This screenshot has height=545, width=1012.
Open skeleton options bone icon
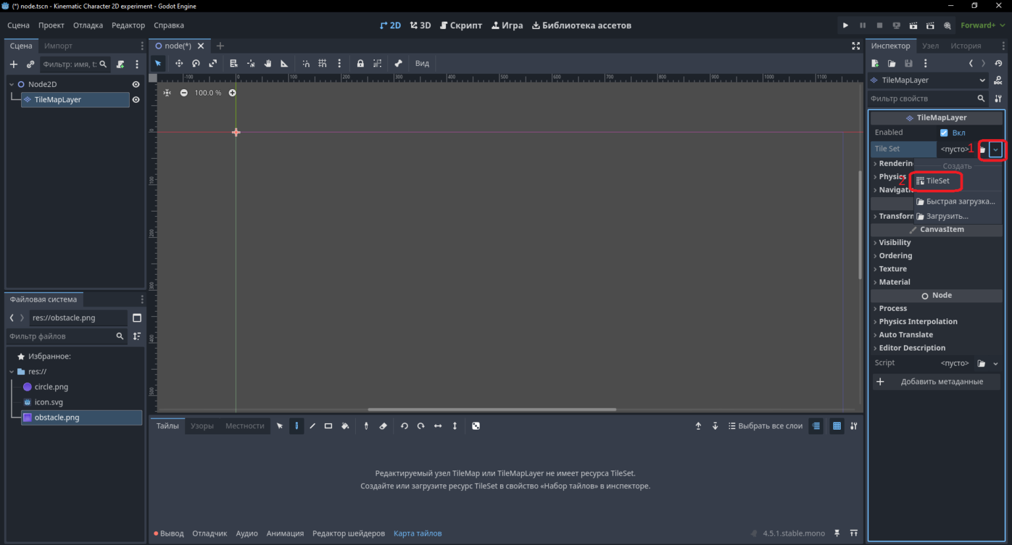[x=398, y=63]
